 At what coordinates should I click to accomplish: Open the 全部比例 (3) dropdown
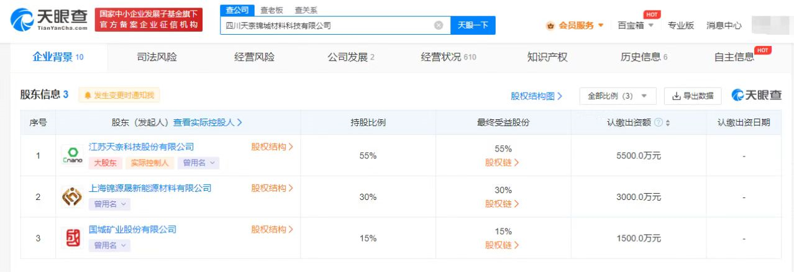coord(618,96)
